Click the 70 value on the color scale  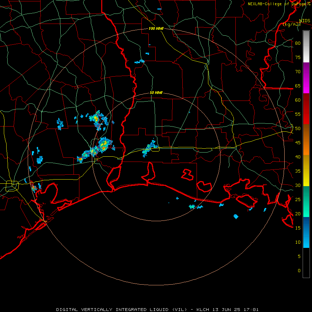click(x=298, y=72)
